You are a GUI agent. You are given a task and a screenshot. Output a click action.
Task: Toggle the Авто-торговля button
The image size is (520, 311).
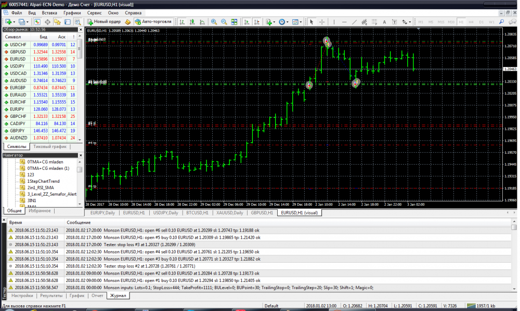point(153,21)
